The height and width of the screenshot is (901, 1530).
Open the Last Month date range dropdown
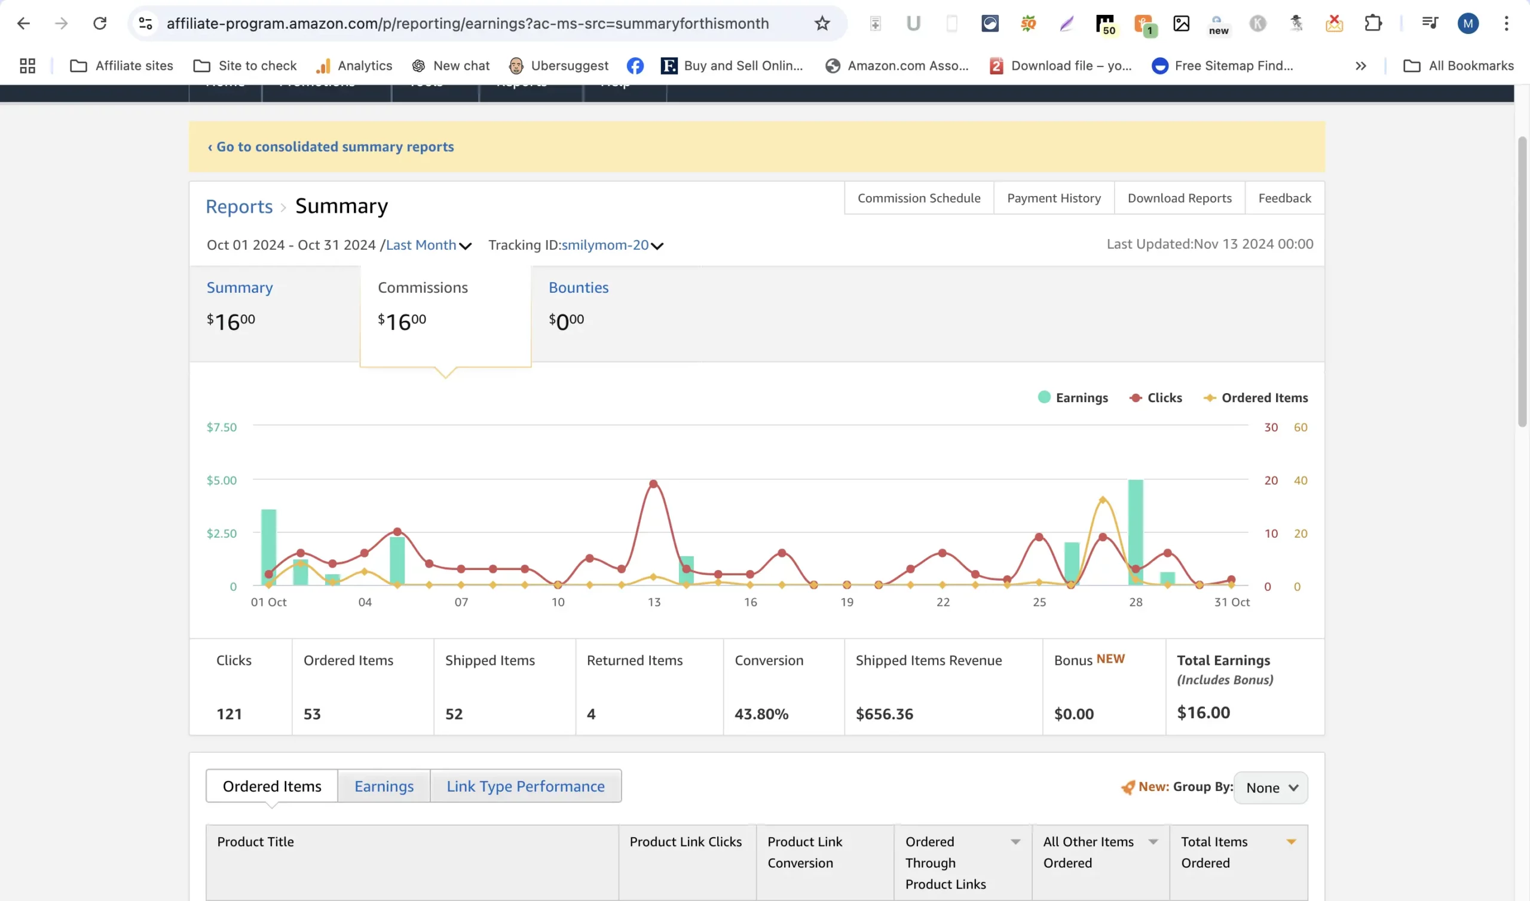pos(429,245)
